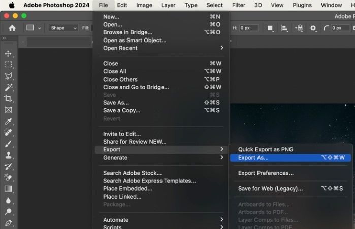Image resolution: width=355 pixels, height=229 pixels.
Task: Open path alignment icon in options bar
Action: coord(284,28)
